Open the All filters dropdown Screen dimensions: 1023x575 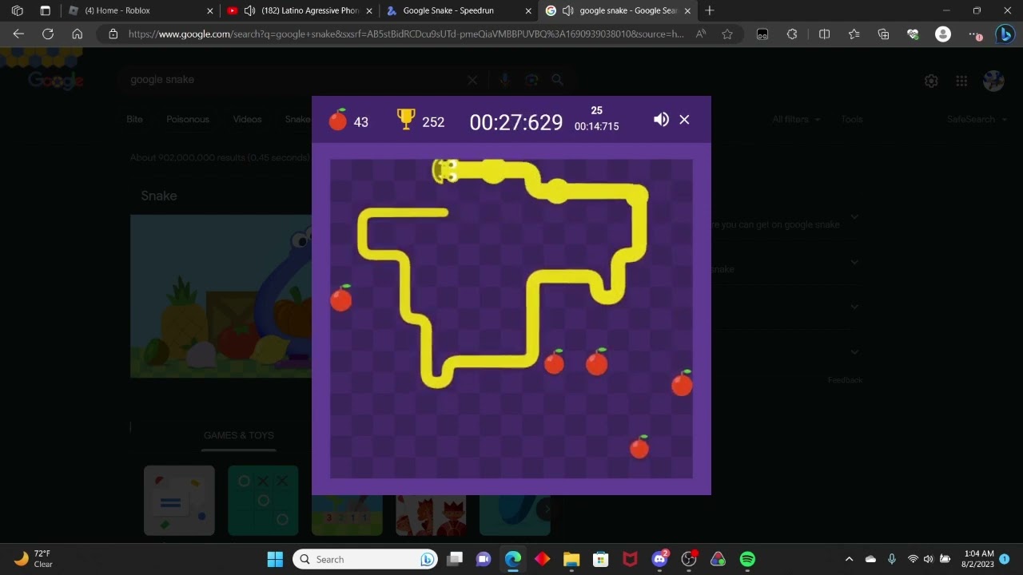796,119
